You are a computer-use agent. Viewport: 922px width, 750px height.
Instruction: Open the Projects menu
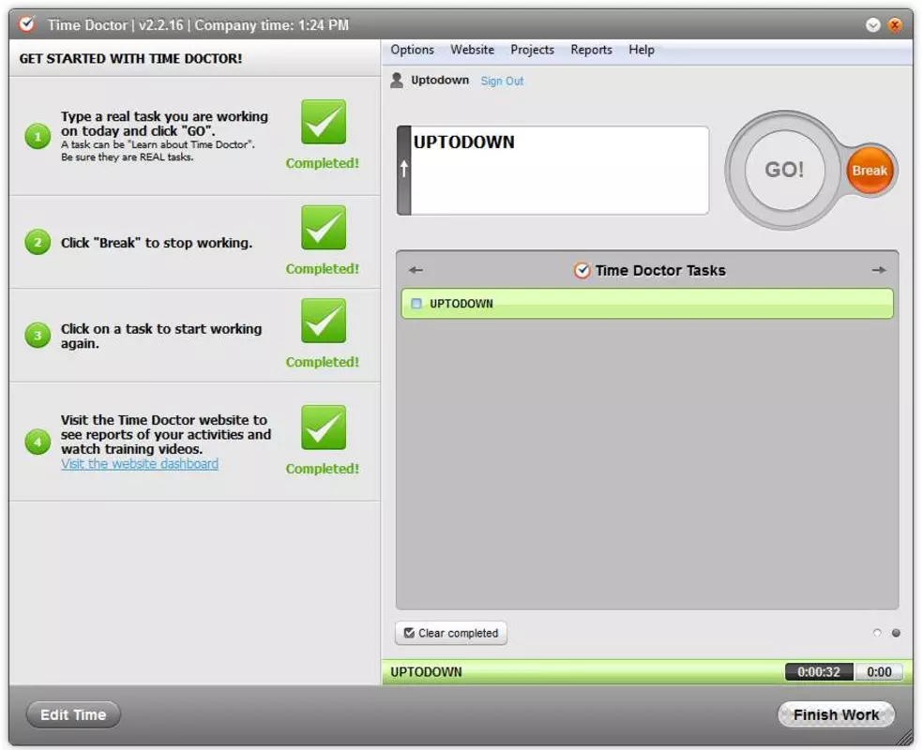(x=532, y=50)
